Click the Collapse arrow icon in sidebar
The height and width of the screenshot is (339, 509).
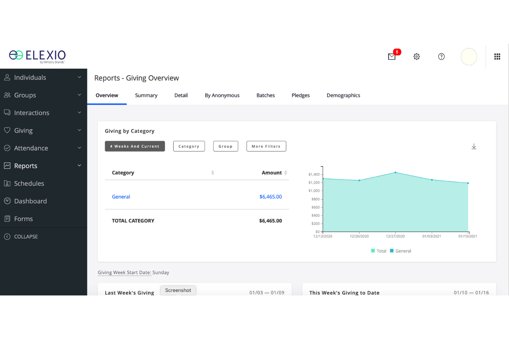pyautogui.click(x=7, y=237)
